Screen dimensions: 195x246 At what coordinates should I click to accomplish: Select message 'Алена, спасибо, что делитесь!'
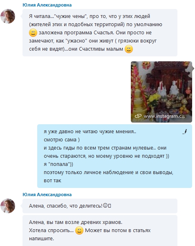(x=100, y=206)
